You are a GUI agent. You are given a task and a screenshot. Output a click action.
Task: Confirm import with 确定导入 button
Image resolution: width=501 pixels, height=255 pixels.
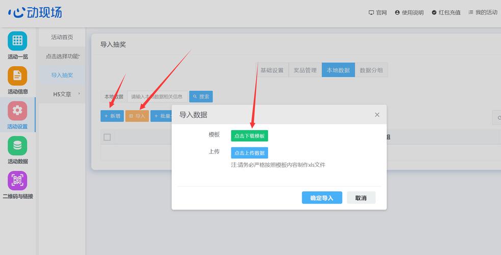tap(322, 198)
